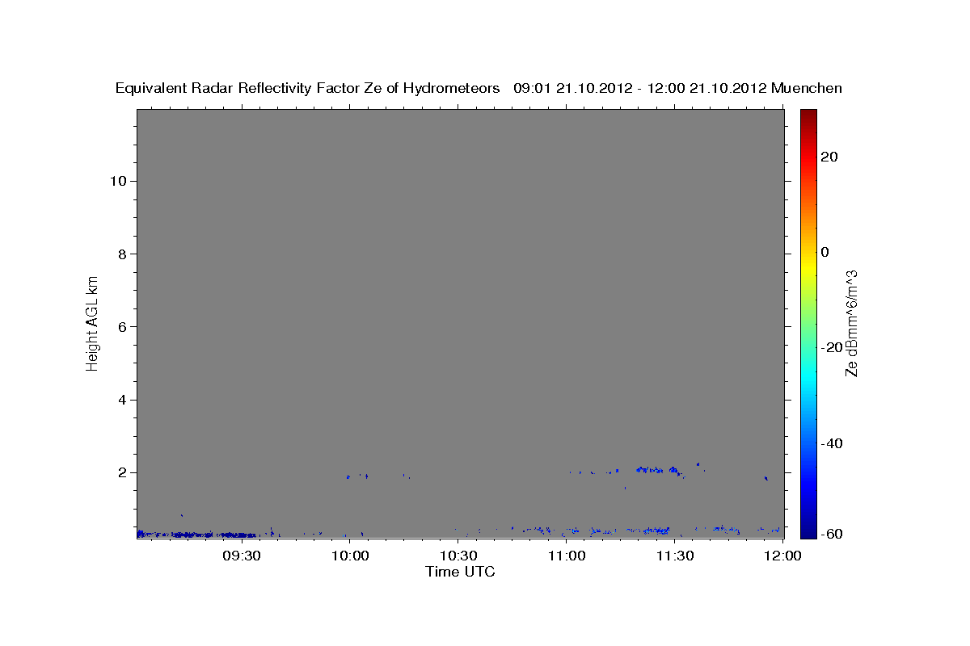Click the colorbar value '-60'
This screenshot has height=646, width=970.
tap(832, 532)
